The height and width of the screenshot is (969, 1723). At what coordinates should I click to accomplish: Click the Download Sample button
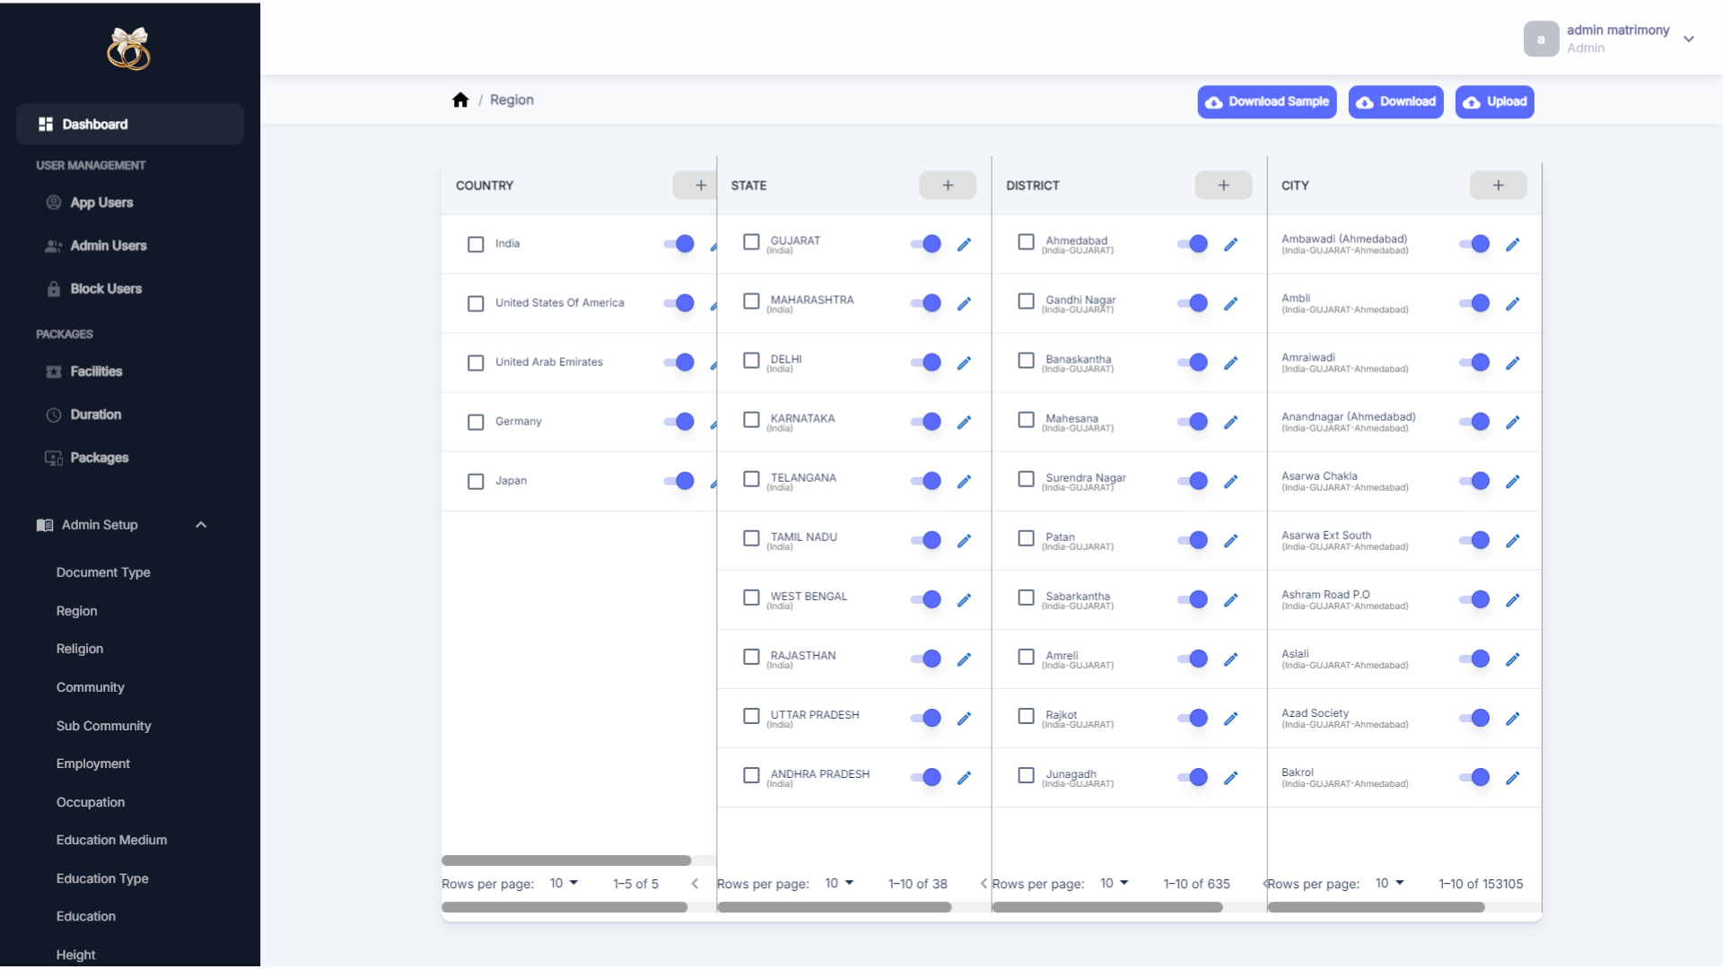tap(1266, 102)
